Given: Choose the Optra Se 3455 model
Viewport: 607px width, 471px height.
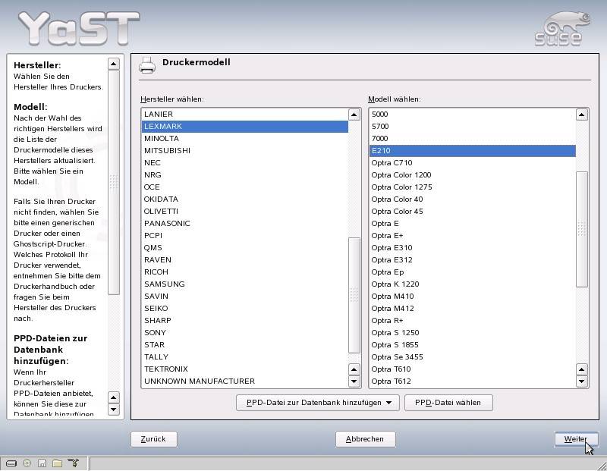Looking at the screenshot, I should point(472,356).
